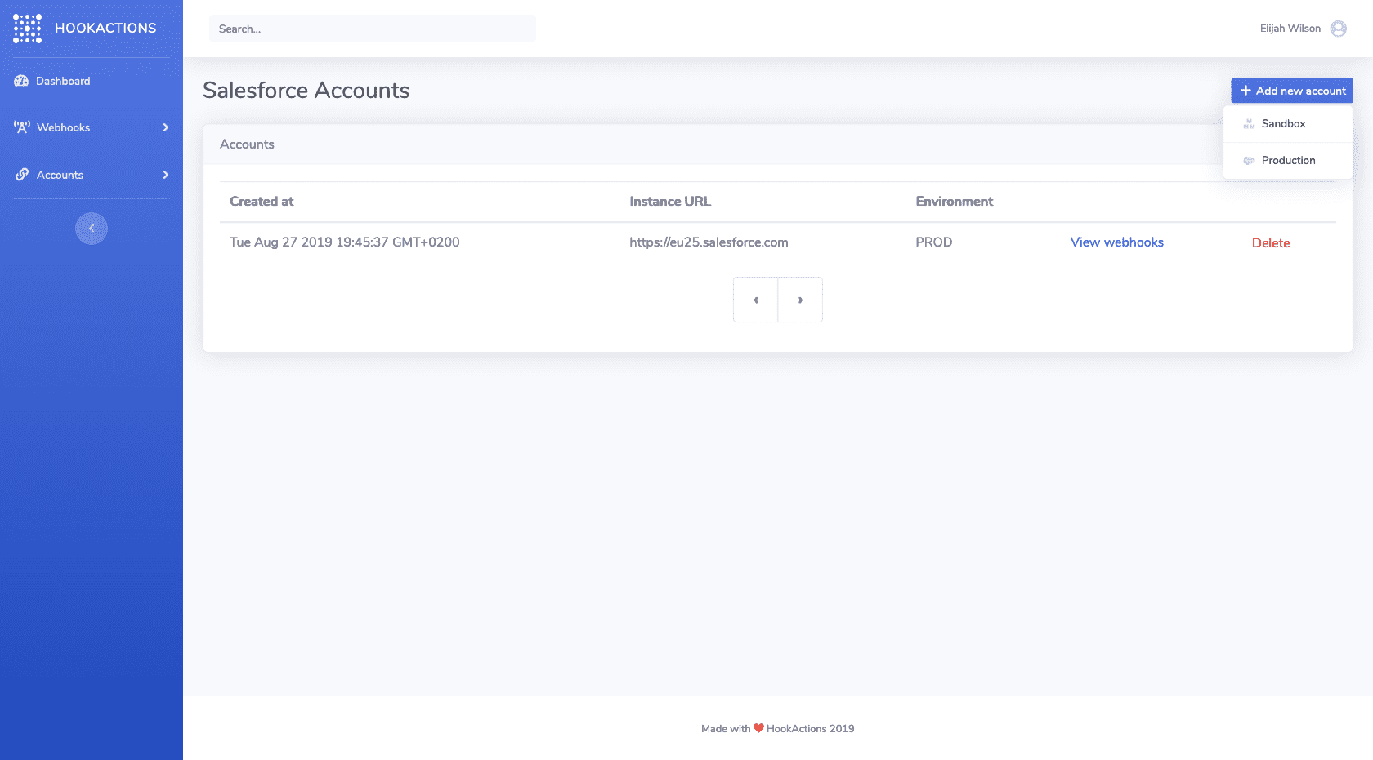Image resolution: width=1373 pixels, height=760 pixels.
Task: Open Elijah Wilson user menu
Action: (x=1303, y=29)
